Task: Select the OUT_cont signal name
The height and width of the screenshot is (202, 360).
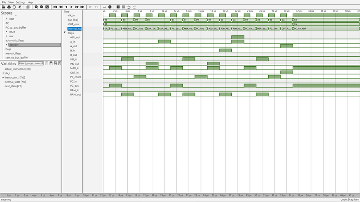Action: 74,24
